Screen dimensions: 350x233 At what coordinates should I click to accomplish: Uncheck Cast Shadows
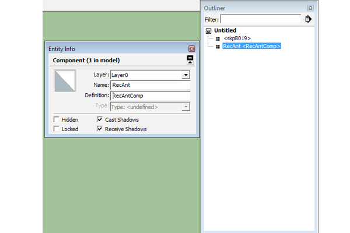click(x=100, y=119)
